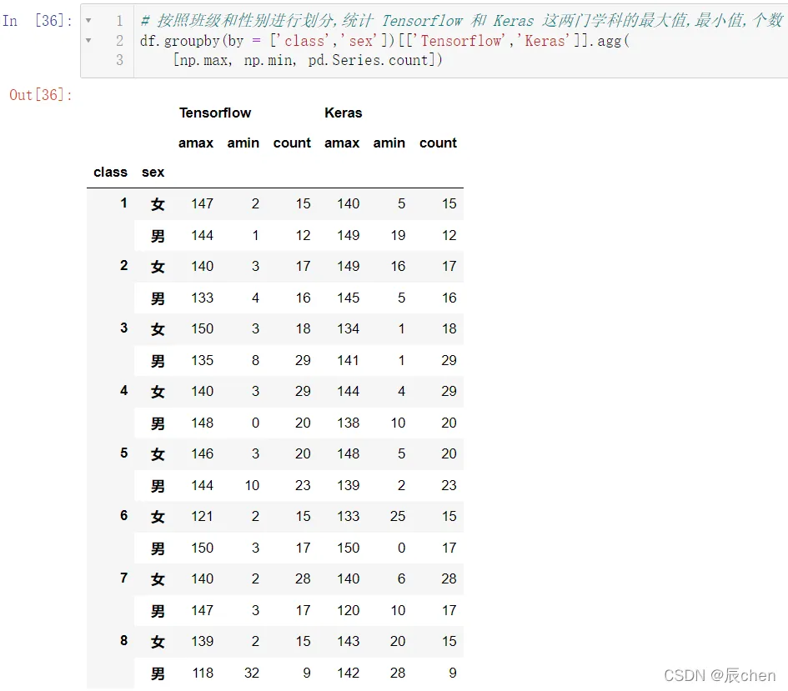The width and height of the screenshot is (788, 691).
Task: Click Keras amax value 142
Action: (x=349, y=673)
